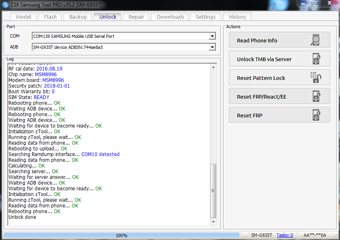This screenshot has width=340, height=240.
Task: Click the Chip name MSM8996 log line
Action: (33, 75)
